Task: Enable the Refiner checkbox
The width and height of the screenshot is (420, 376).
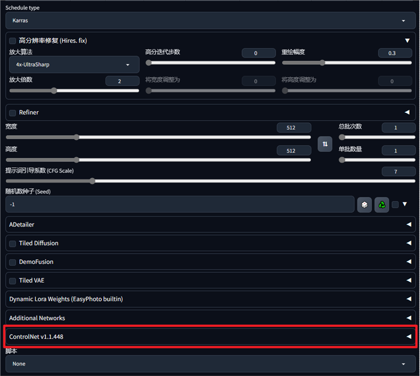Action: (13, 112)
